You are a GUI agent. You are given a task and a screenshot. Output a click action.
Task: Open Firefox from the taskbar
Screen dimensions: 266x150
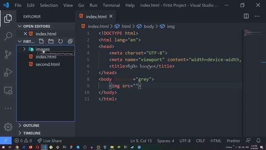30,147
